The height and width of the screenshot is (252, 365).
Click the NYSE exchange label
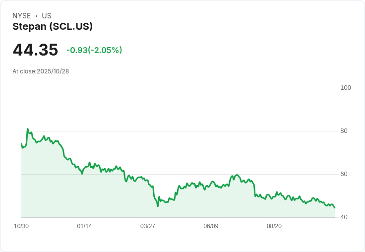click(x=22, y=16)
